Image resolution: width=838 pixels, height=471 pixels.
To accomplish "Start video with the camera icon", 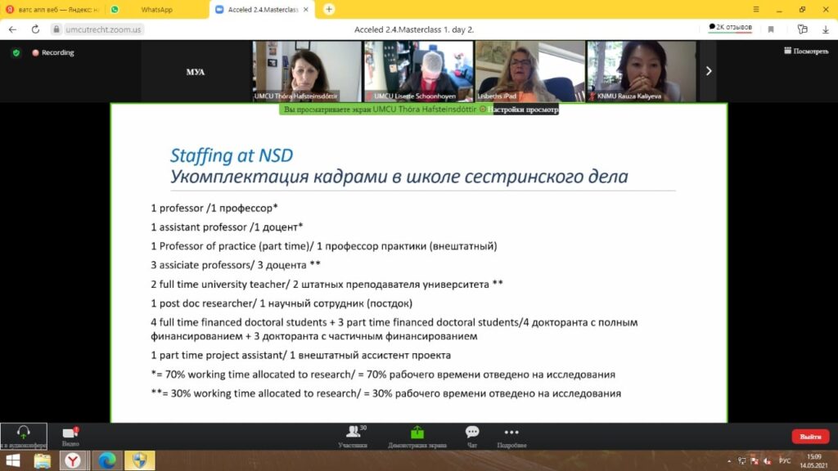I will pyautogui.click(x=70, y=433).
